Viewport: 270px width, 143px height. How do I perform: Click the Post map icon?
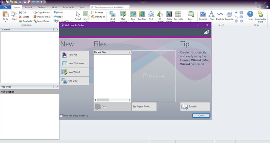point(151,14)
